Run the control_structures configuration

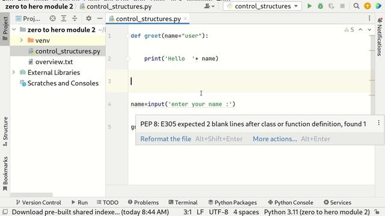[x=309, y=6]
